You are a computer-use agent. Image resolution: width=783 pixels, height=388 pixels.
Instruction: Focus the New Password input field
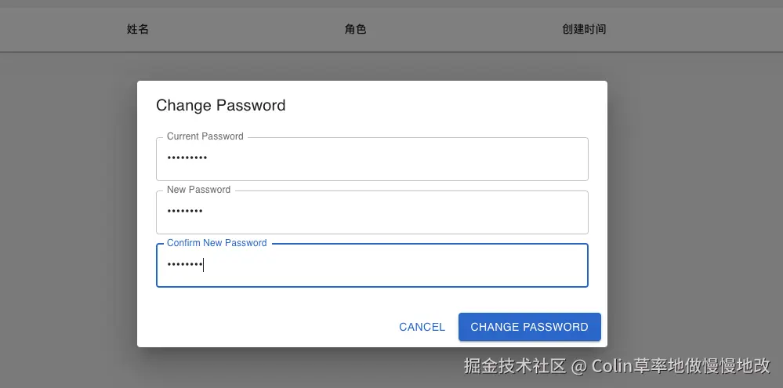click(372, 212)
